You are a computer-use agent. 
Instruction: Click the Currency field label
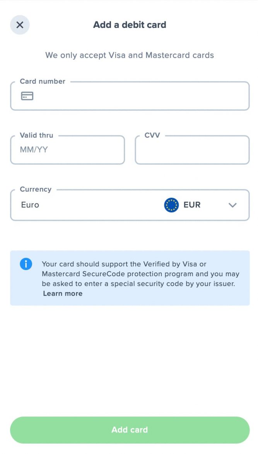36,189
